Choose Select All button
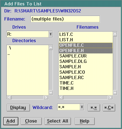 coord(58,121)
